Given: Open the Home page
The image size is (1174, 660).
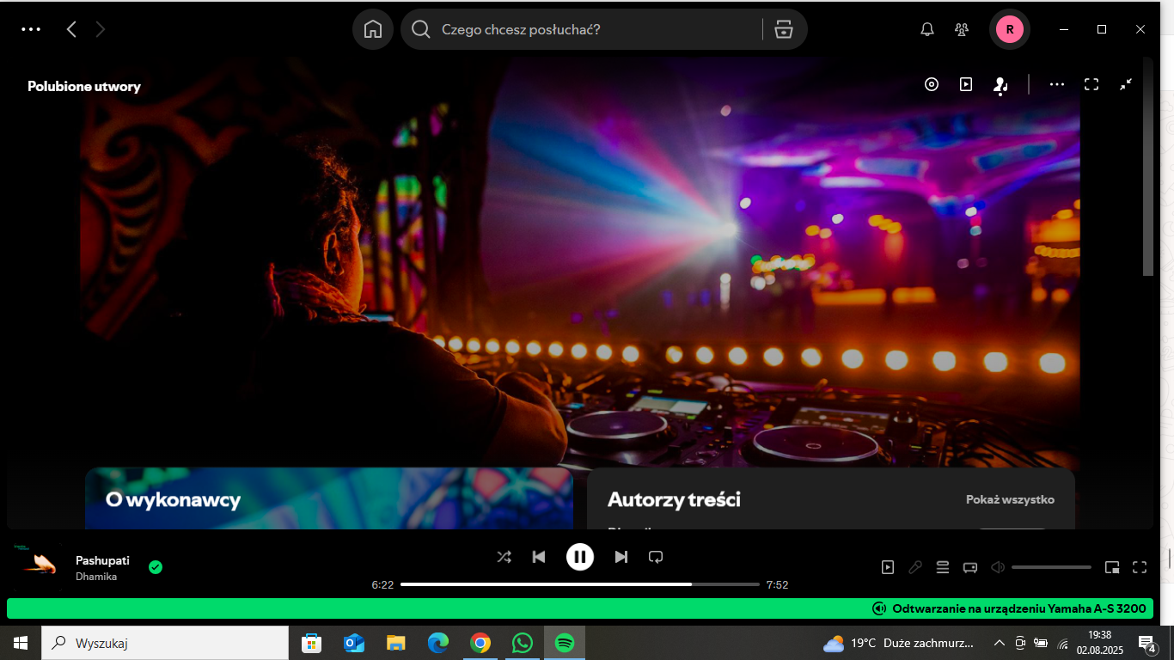Looking at the screenshot, I should click(x=373, y=29).
